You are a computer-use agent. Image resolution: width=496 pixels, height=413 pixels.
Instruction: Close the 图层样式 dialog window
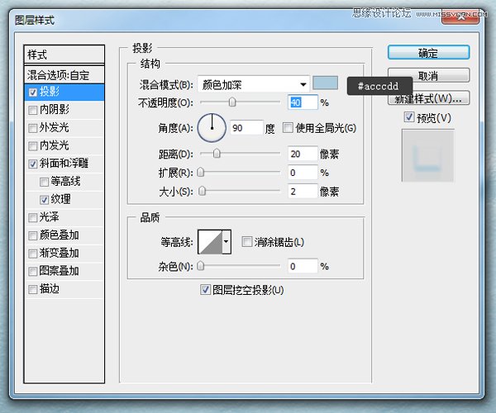coord(460,17)
